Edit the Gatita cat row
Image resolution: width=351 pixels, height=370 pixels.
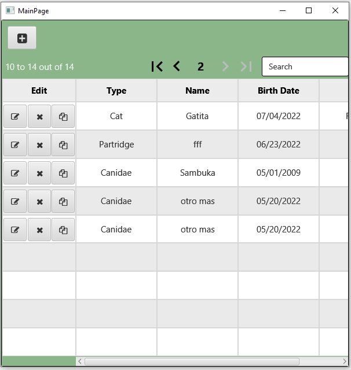tap(15, 116)
